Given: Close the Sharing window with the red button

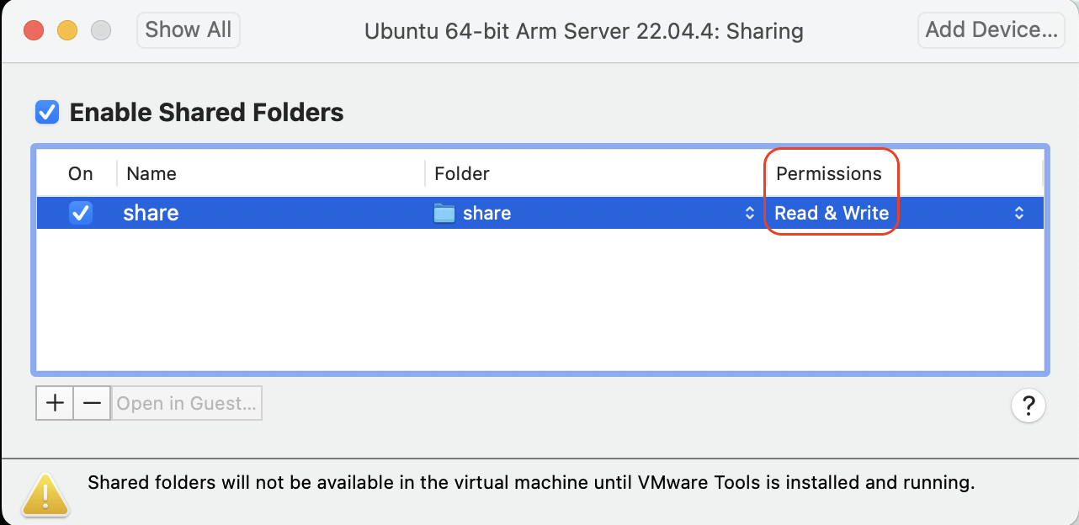Looking at the screenshot, I should 34,31.
